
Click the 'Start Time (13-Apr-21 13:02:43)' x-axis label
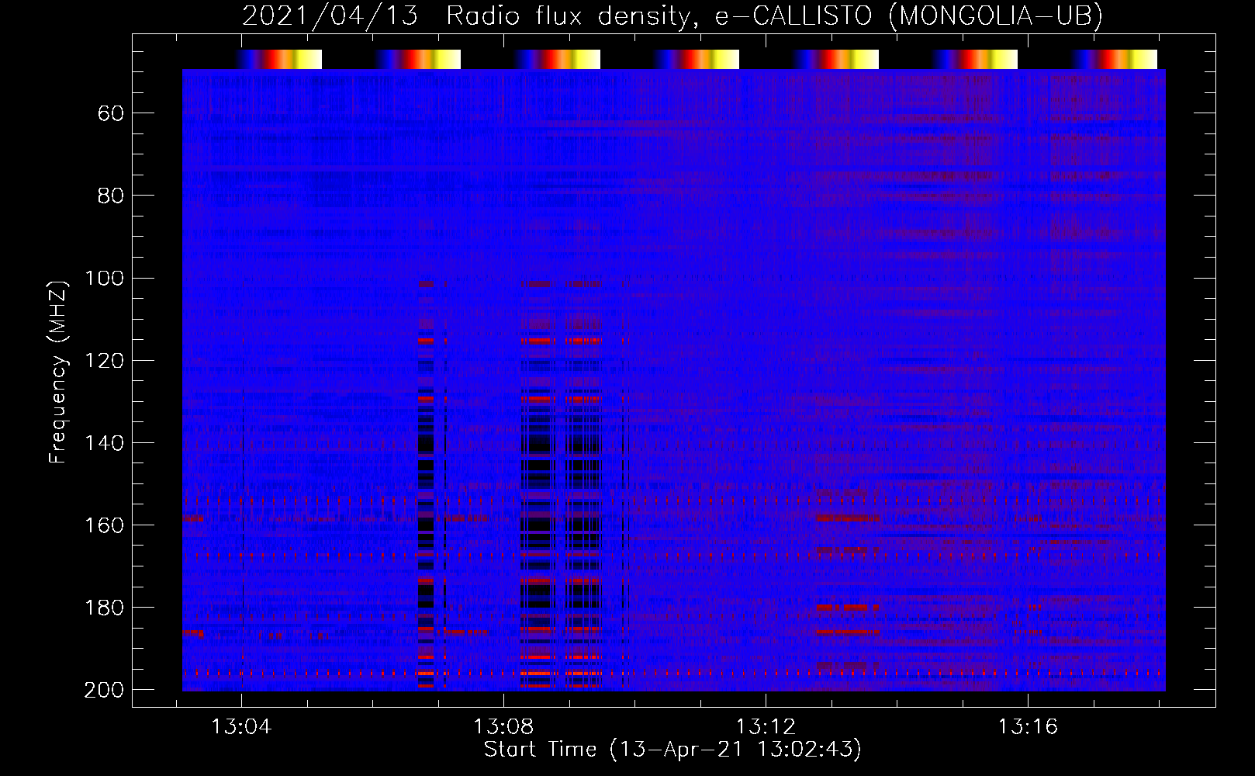(x=672, y=750)
